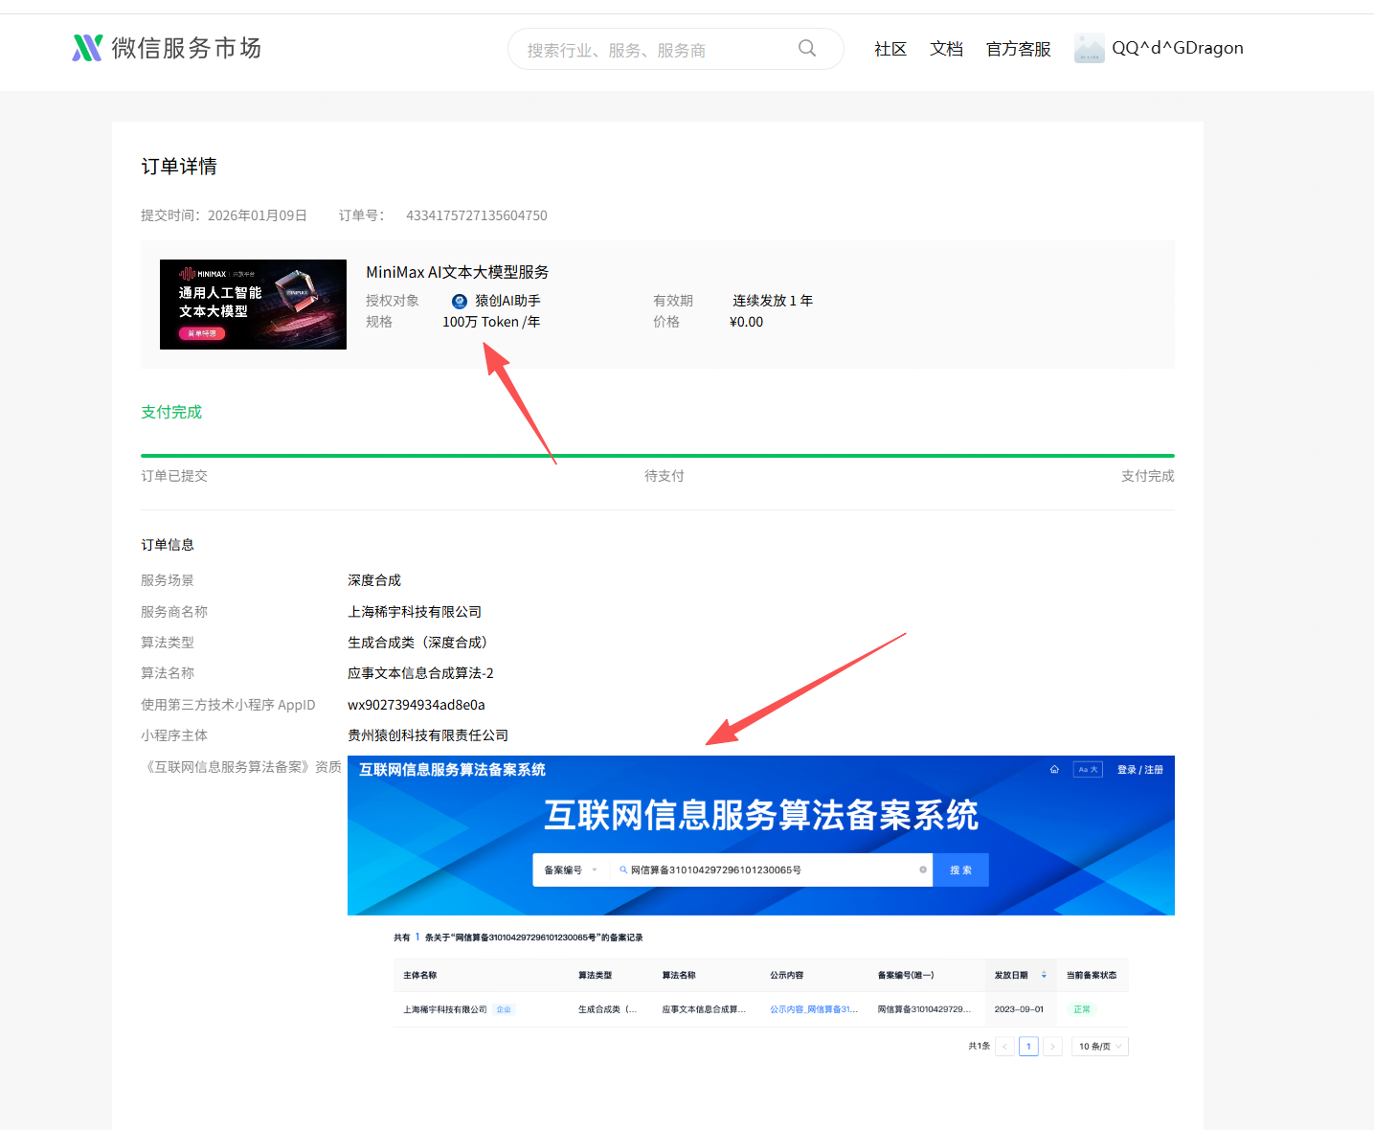The height and width of the screenshot is (1130, 1374).
Task: Click mini program owner 贵州猿创科技有限责任公司
Action: click(x=428, y=735)
